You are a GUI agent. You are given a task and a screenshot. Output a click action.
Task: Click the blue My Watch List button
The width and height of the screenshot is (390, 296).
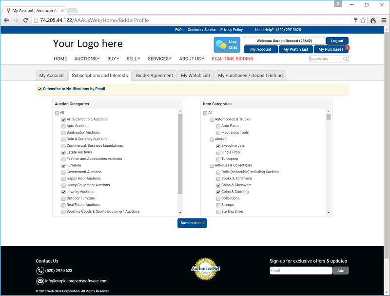tap(296, 49)
